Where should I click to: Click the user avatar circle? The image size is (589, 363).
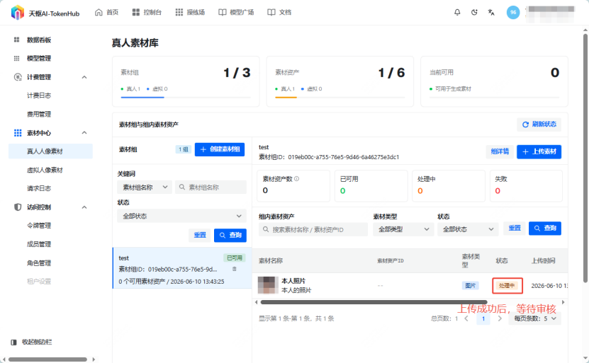(513, 12)
